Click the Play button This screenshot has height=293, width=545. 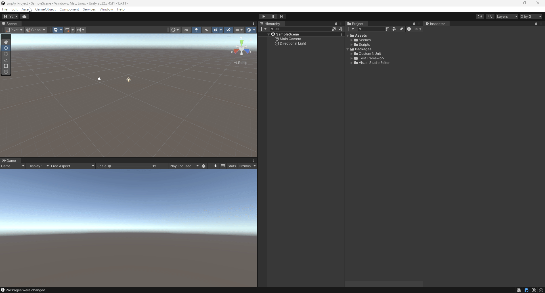[x=263, y=16]
